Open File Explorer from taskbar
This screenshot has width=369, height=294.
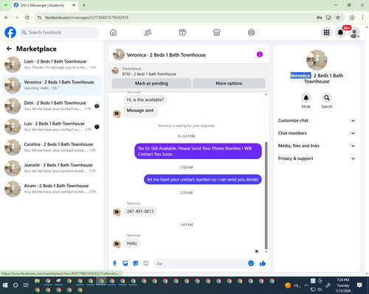[x=37, y=281]
